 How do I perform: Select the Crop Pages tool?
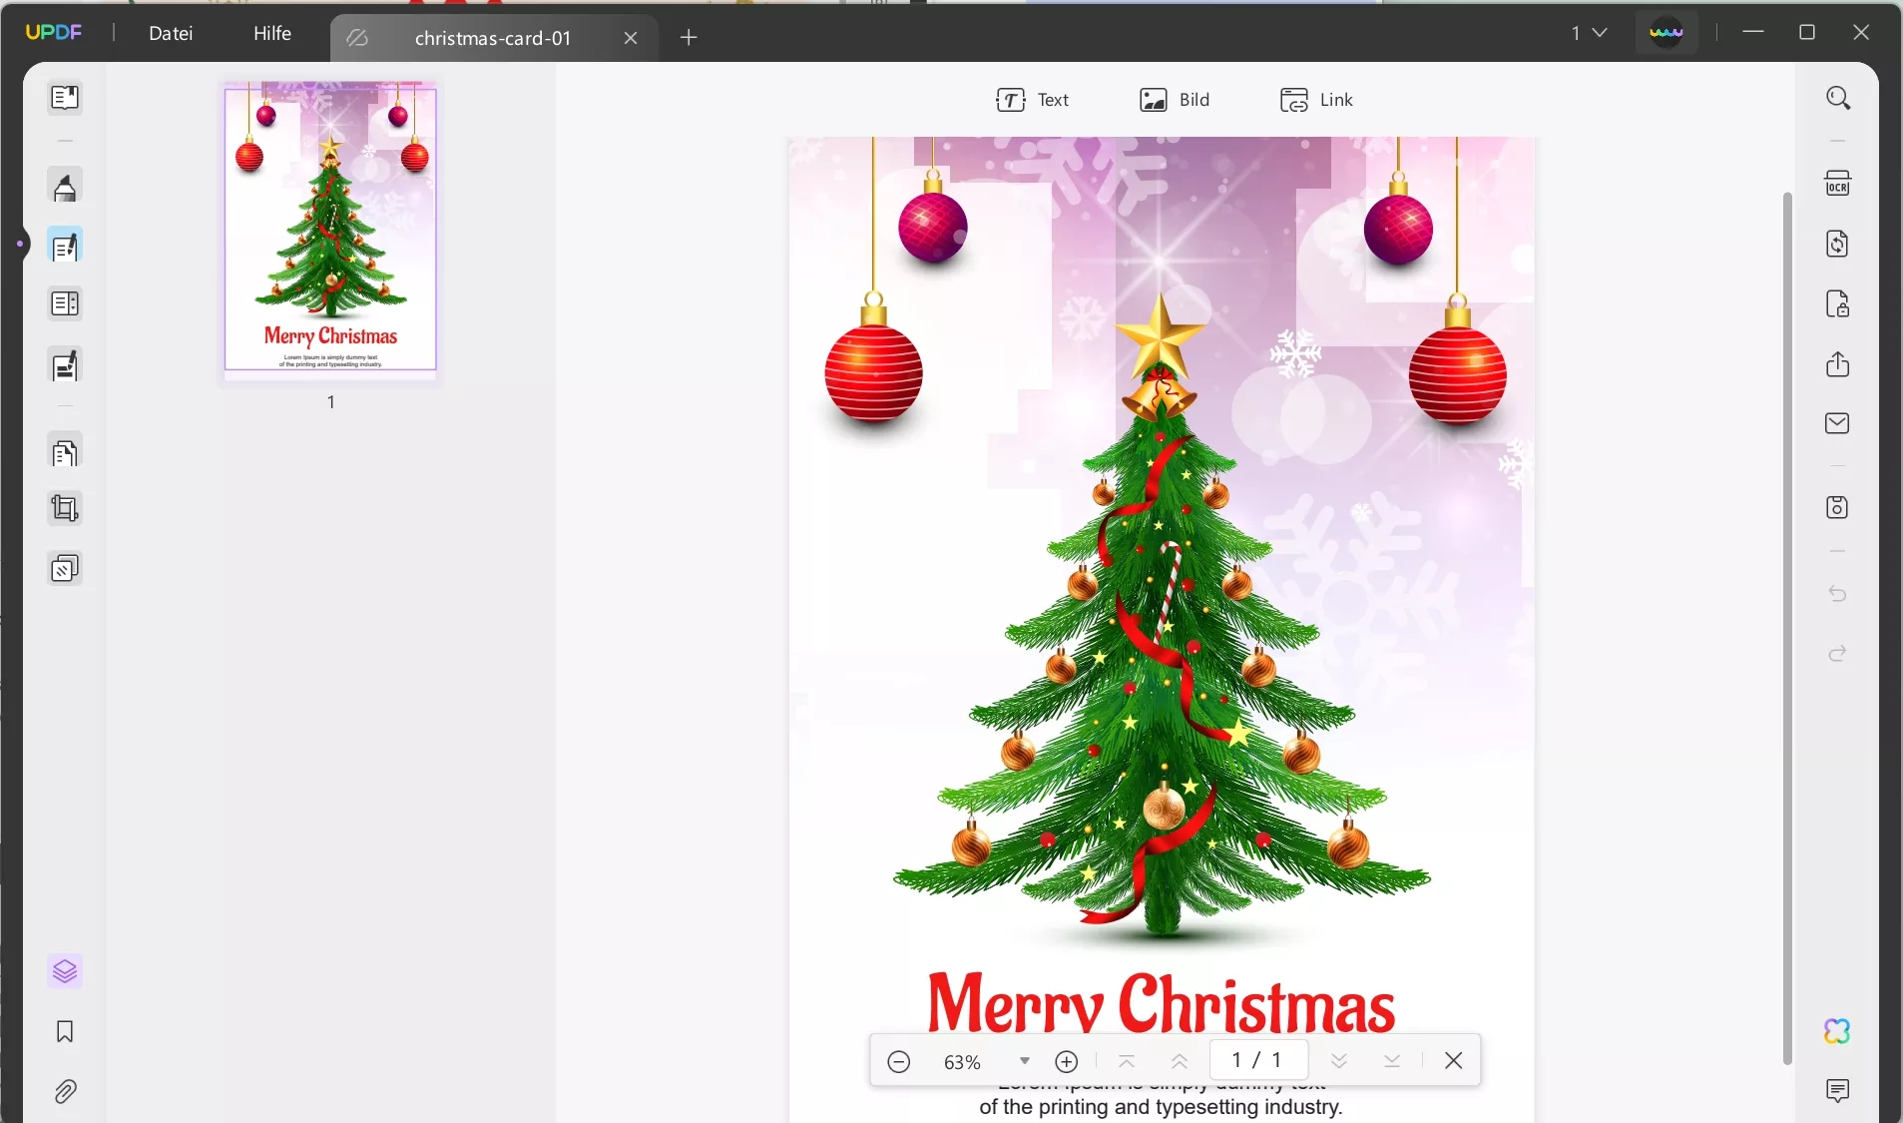65,509
